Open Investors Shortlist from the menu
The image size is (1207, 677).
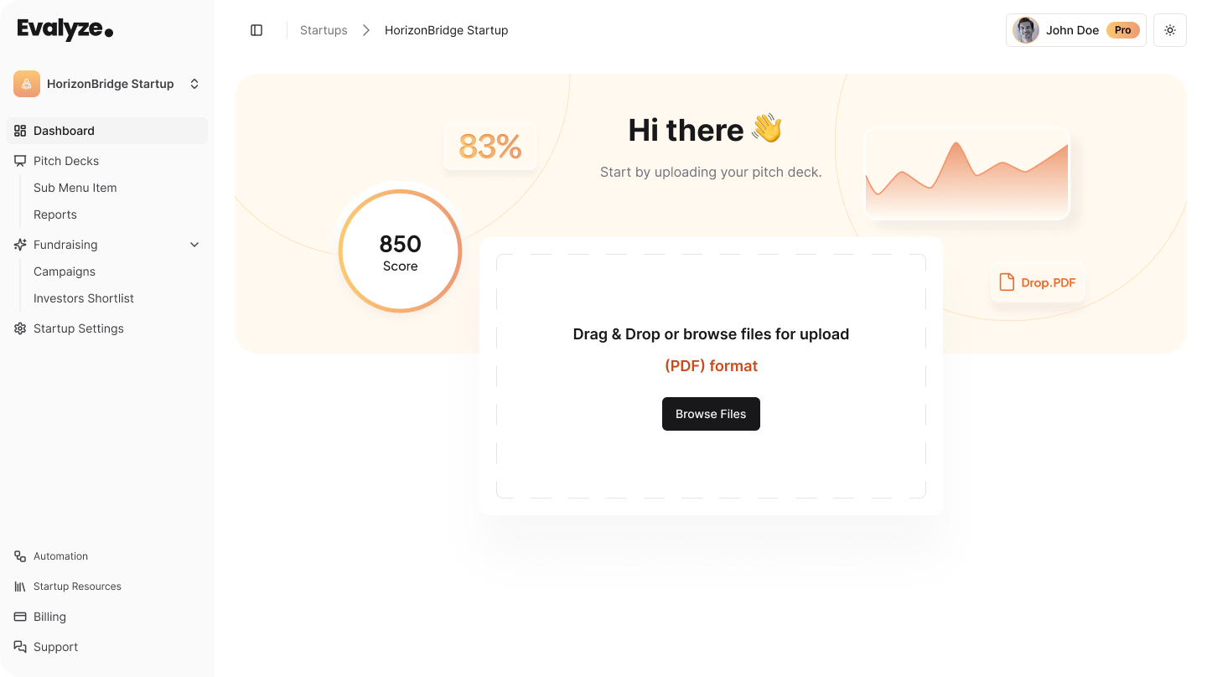click(x=83, y=298)
